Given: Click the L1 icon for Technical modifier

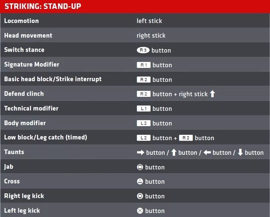Looking at the screenshot, I should click(x=144, y=108).
